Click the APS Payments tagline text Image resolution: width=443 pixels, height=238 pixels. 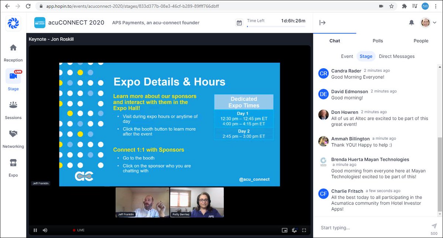click(x=156, y=23)
